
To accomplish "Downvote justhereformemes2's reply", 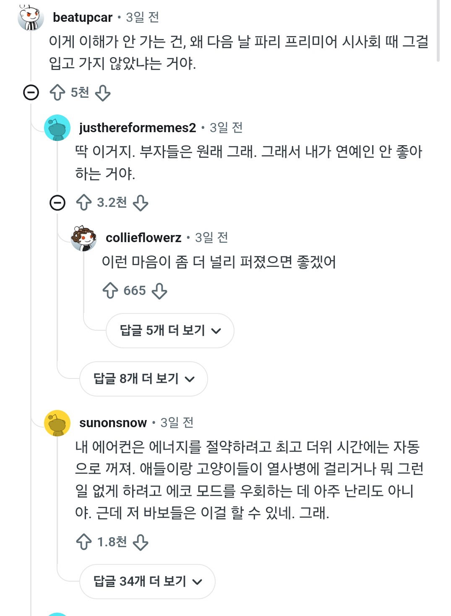I will click(x=141, y=203).
